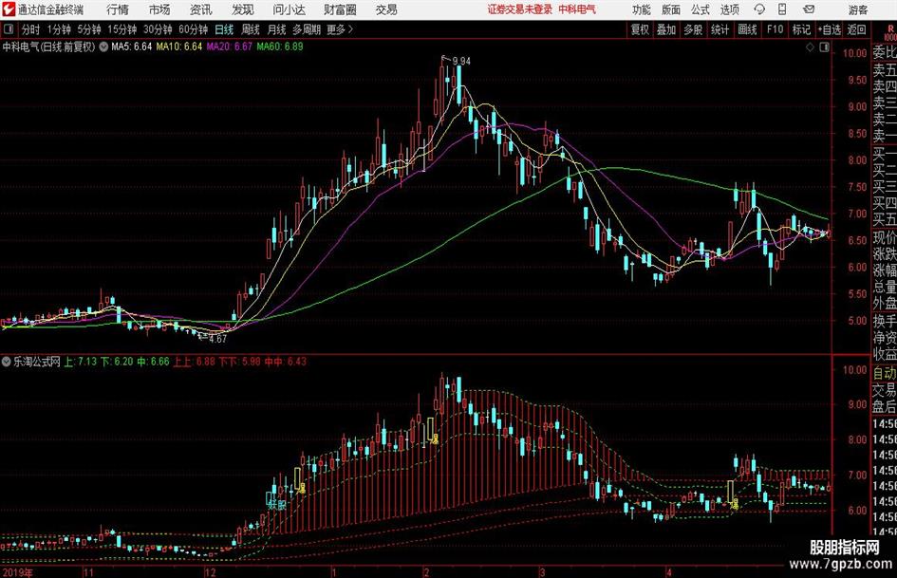Viewport: 897px width, 578px height.
Task: Switch to 周线 weekly chart
Action: 250,29
